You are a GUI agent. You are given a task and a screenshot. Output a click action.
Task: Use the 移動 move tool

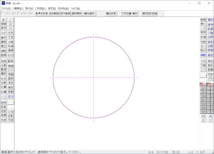11,92
